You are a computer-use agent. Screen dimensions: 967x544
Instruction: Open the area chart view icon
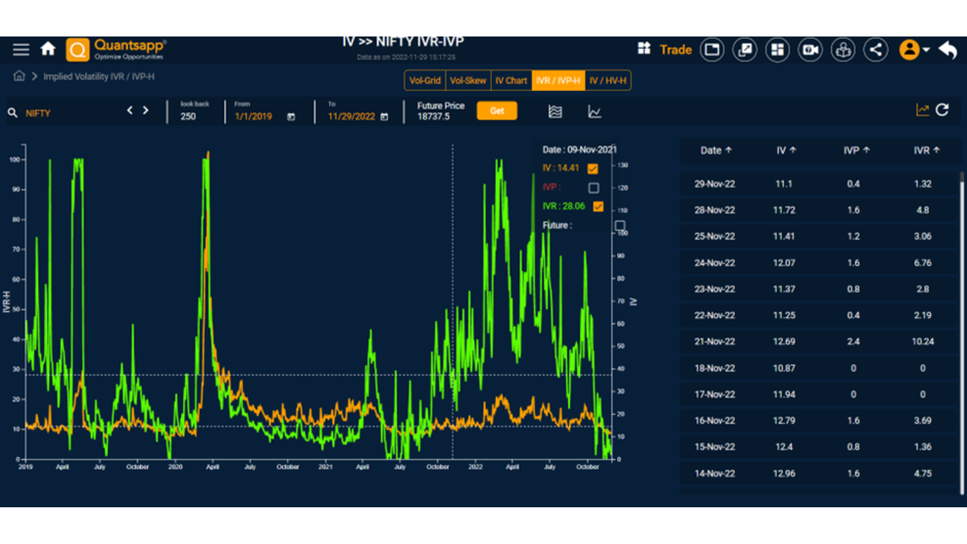click(555, 112)
